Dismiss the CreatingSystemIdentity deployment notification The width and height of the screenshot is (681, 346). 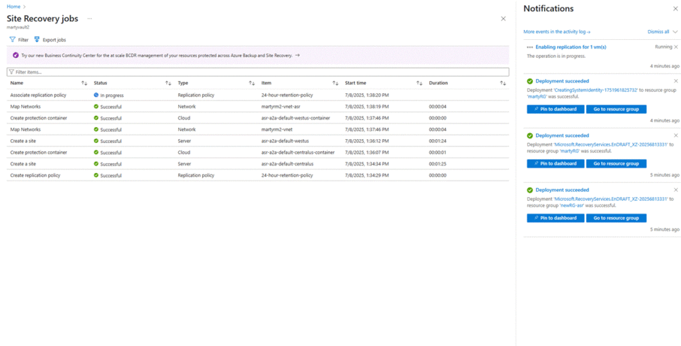(676, 81)
